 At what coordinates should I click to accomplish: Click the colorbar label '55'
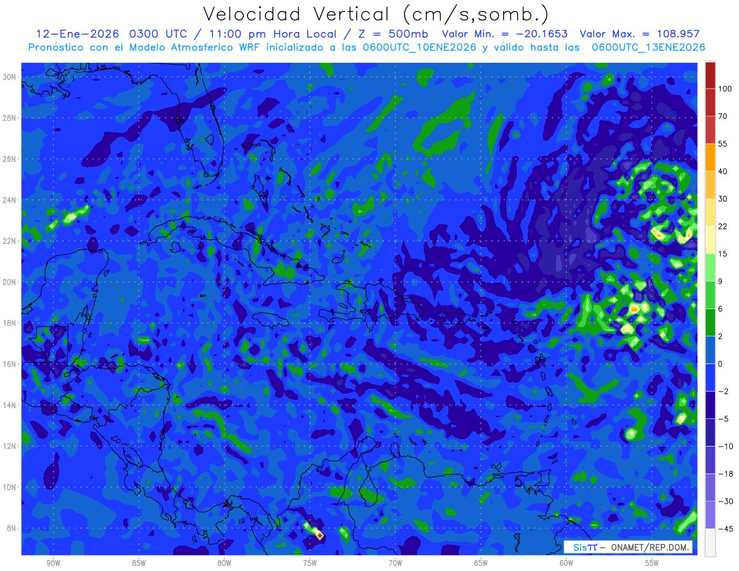[x=723, y=144]
